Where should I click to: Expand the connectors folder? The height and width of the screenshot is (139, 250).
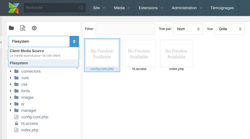11,71
